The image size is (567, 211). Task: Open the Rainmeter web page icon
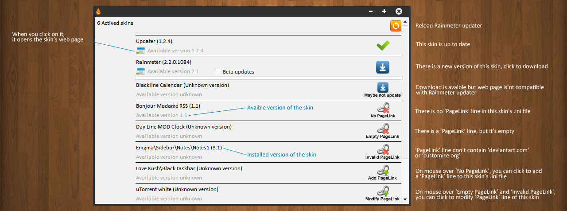click(140, 71)
